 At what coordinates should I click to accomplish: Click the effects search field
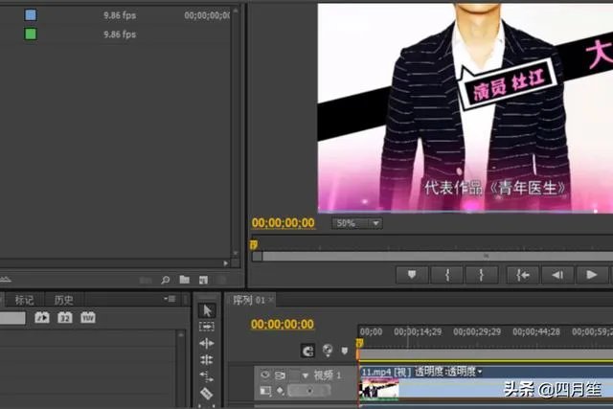(x=12, y=318)
